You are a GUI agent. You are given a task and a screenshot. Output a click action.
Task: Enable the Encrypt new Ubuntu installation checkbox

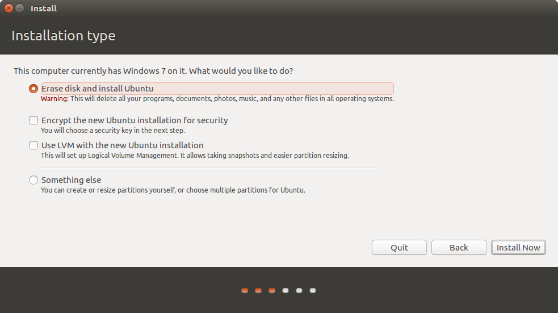[x=33, y=120]
